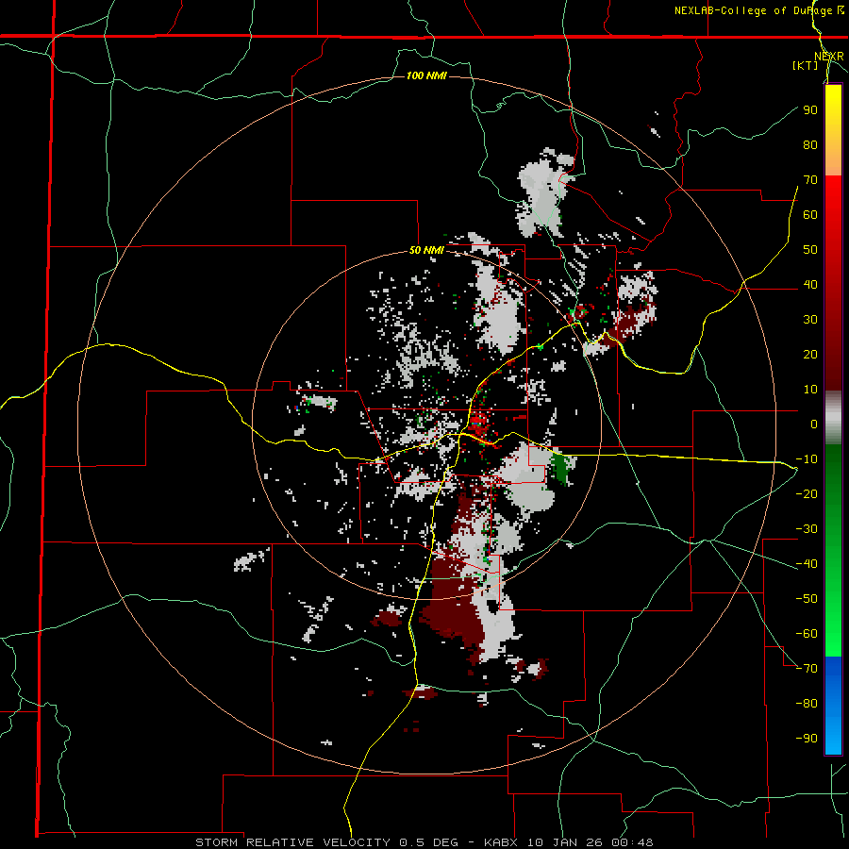This screenshot has height=849, width=849.
Task: Click the -30 knots scale label
Action: tap(807, 529)
